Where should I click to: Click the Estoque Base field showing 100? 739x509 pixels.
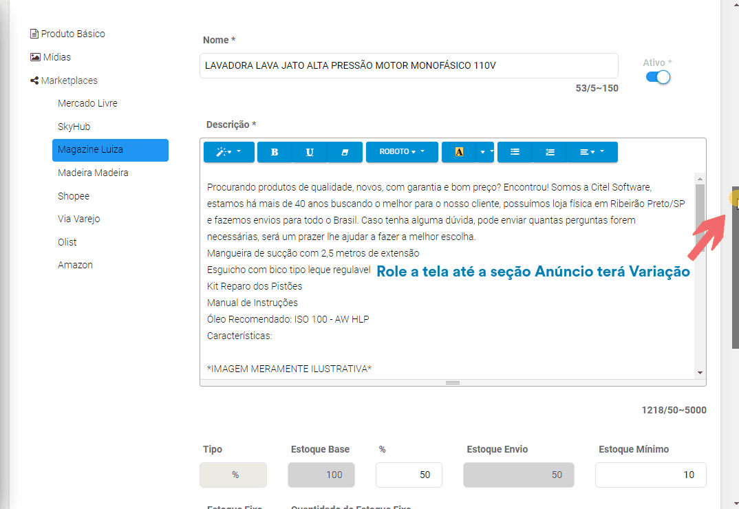click(321, 475)
